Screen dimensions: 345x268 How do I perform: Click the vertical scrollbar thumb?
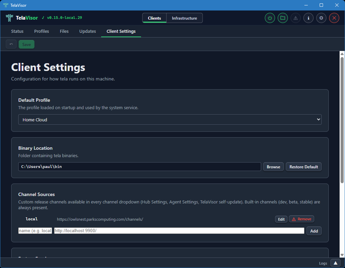coord(342,120)
